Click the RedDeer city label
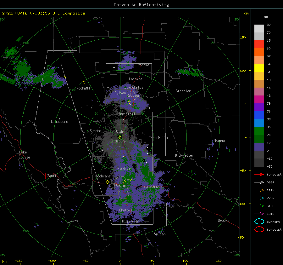The image size is (283, 265). (x=133, y=95)
